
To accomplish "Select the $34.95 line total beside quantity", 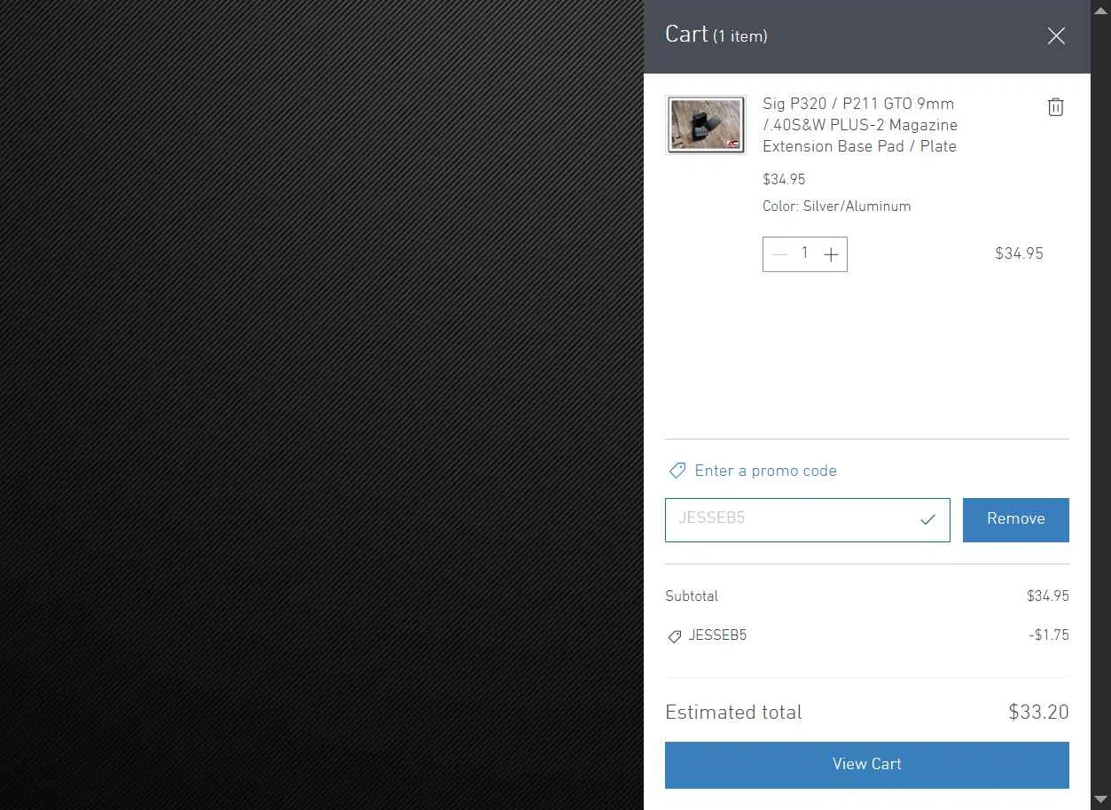I will pos(1019,254).
